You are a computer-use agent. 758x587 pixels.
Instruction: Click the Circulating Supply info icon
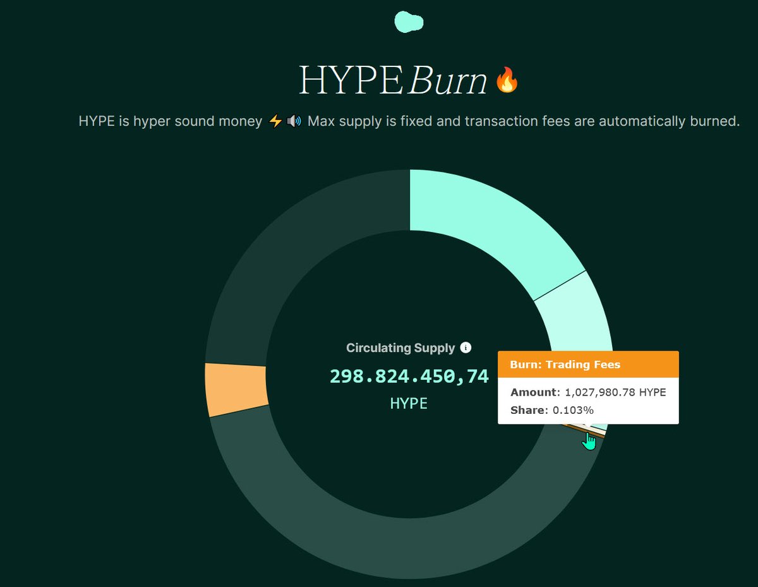tap(466, 348)
